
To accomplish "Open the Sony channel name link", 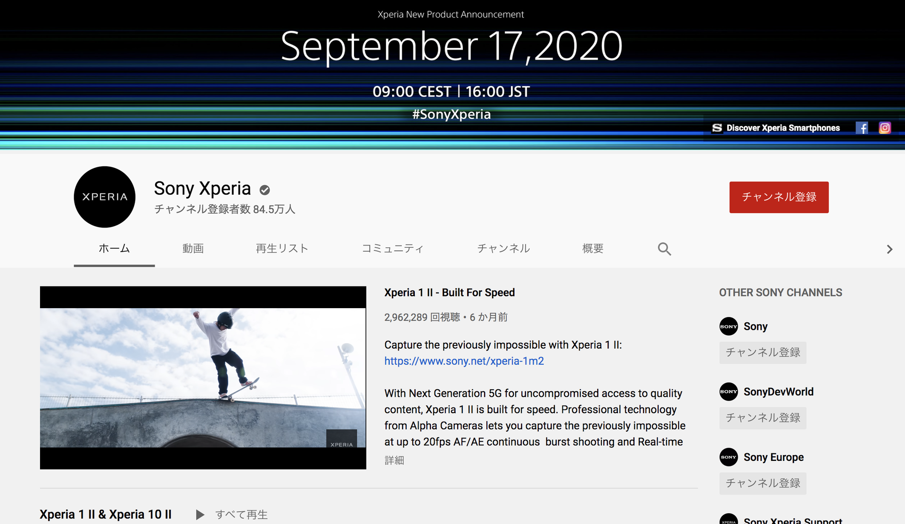I will (755, 326).
